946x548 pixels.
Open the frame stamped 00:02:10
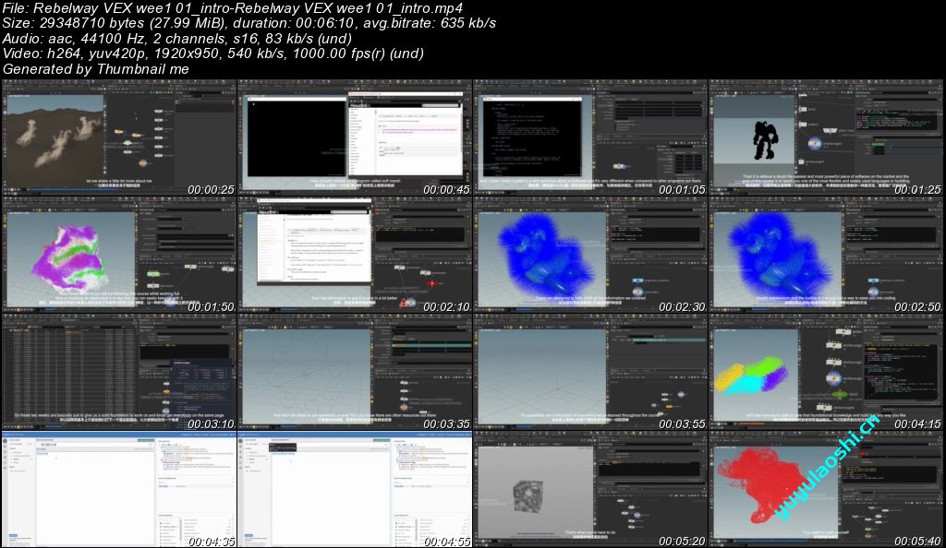pyautogui.click(x=355, y=256)
